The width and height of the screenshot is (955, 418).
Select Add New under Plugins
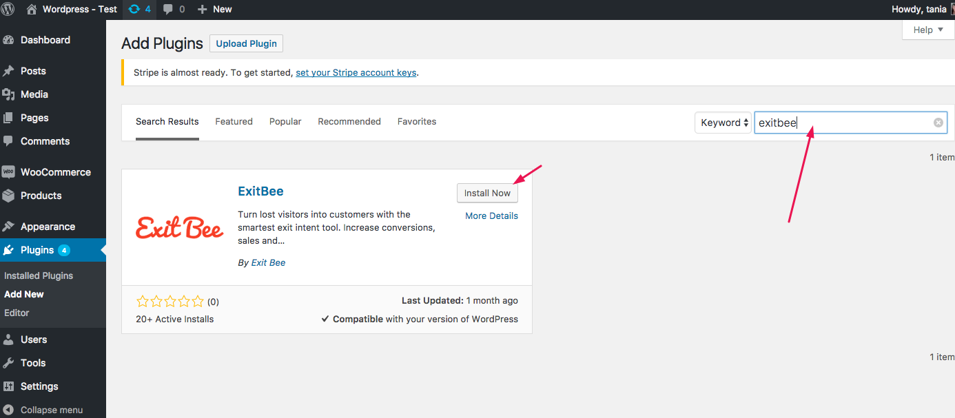pyautogui.click(x=24, y=294)
